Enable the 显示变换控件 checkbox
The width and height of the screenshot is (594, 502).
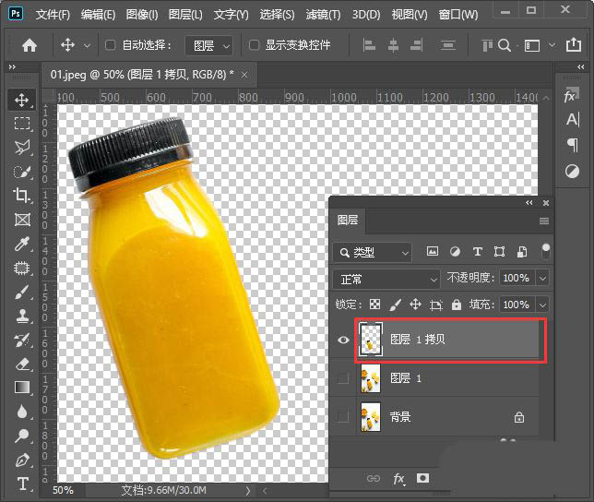pos(255,45)
